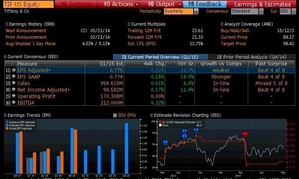Click the red event marker near Mar
The height and width of the screenshot is (179, 299).
tap(245, 134)
